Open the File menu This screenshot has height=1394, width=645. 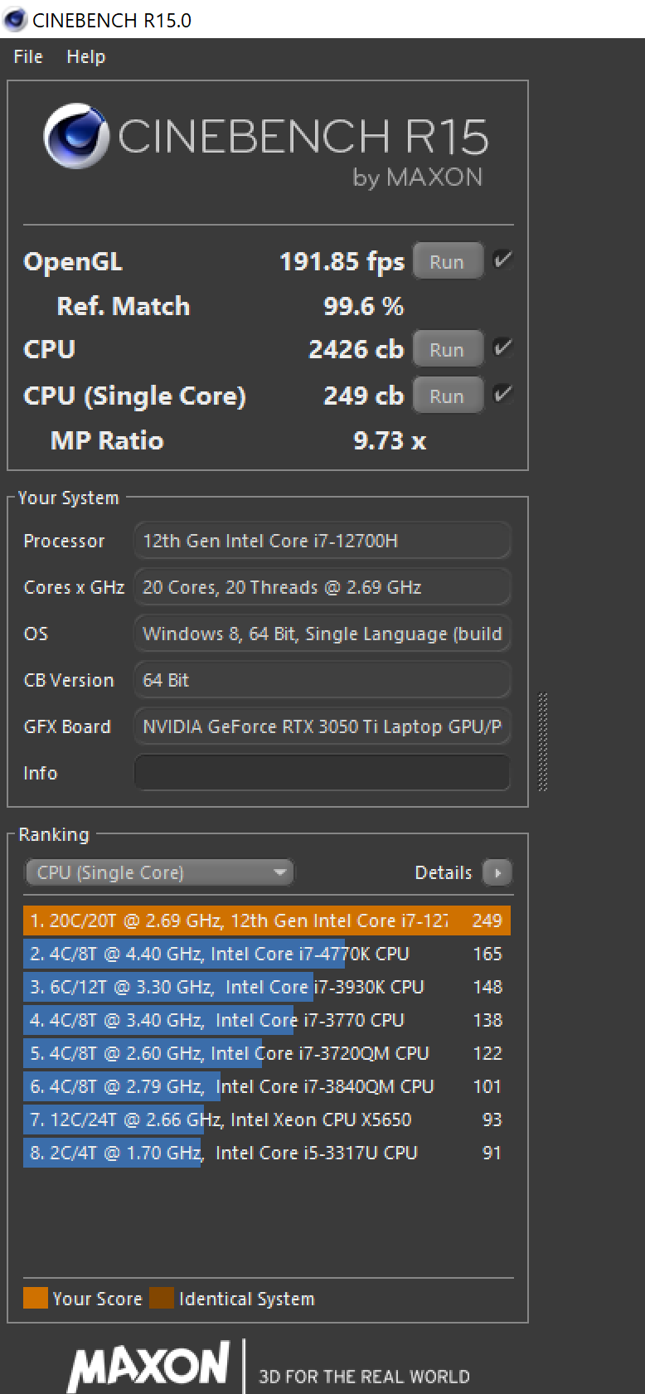click(28, 56)
